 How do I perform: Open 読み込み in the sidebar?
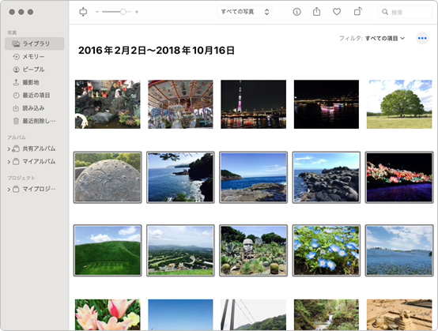34,108
